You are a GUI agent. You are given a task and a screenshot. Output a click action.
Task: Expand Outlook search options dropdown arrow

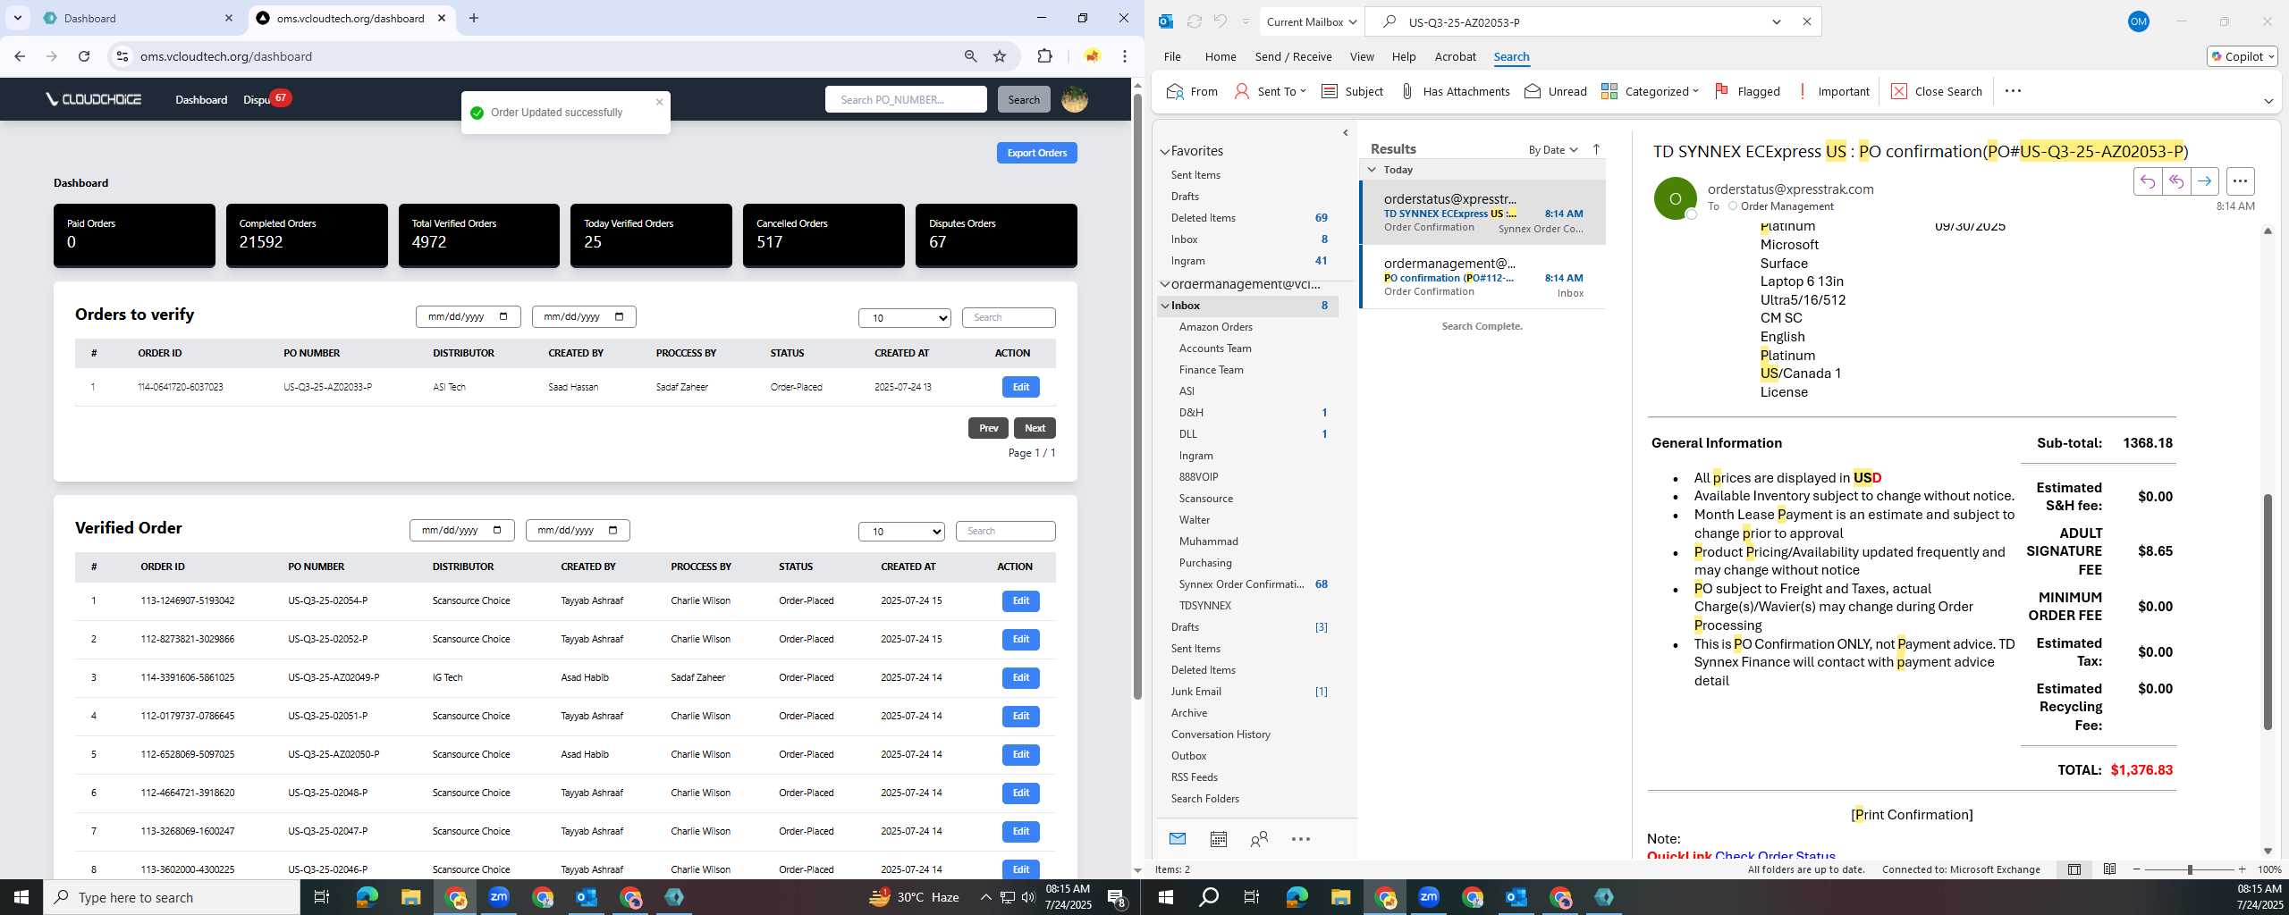click(1776, 21)
